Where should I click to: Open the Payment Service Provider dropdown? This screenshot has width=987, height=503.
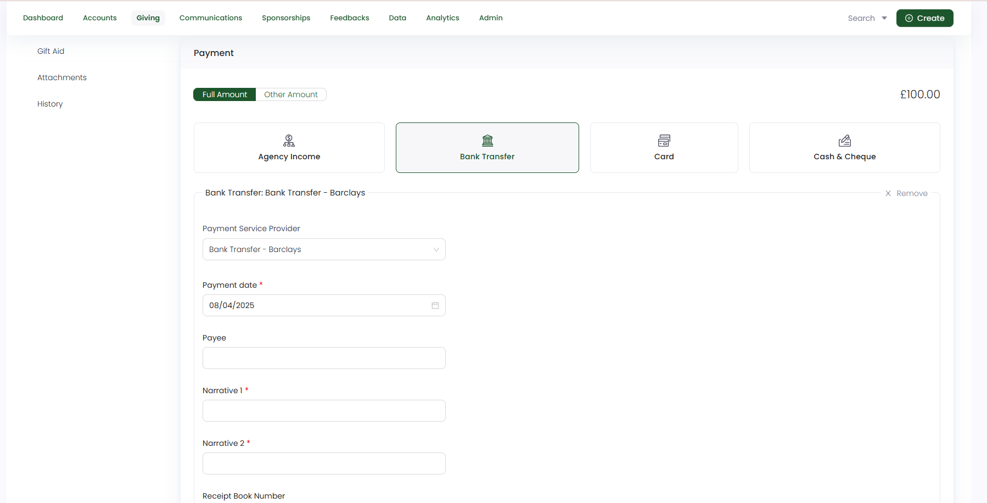(324, 249)
